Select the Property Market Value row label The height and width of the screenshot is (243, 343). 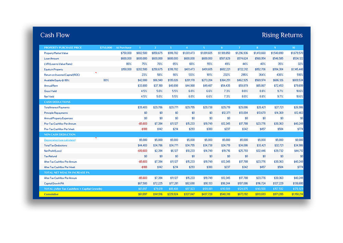click(56, 53)
